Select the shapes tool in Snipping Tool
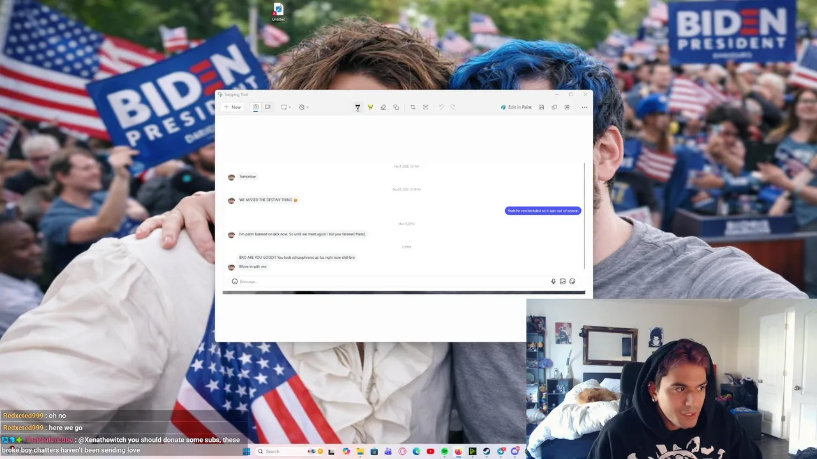The image size is (817, 459). (396, 107)
